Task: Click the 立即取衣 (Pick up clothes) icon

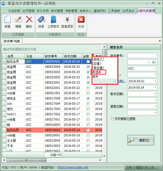Action: point(53,20)
